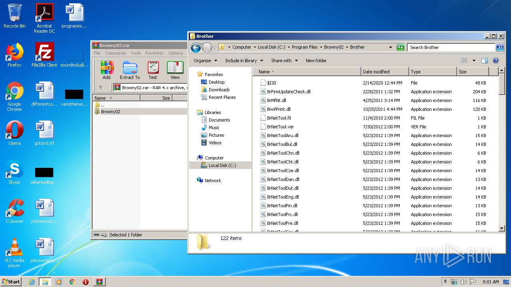
Task: Click New folder button
Action: [316, 61]
